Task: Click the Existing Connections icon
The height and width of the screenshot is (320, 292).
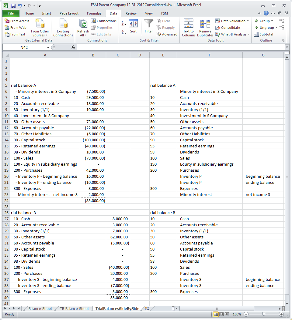Action: coord(63,28)
